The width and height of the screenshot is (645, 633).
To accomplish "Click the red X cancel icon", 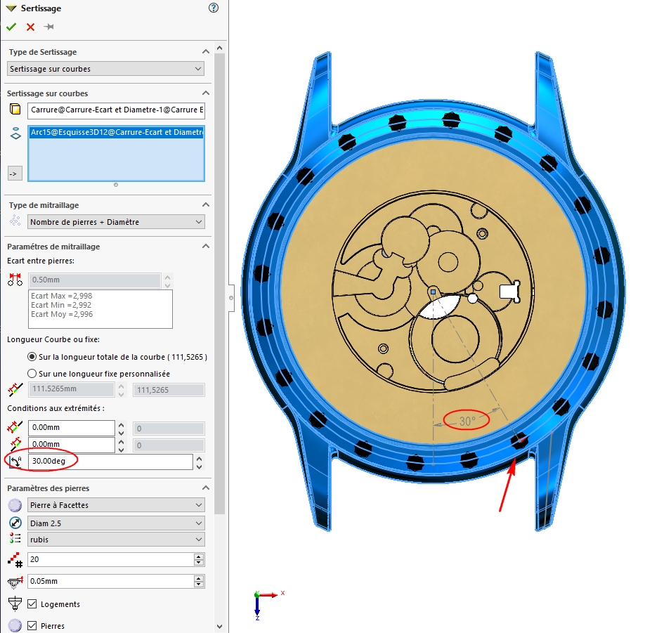I will click(30, 27).
